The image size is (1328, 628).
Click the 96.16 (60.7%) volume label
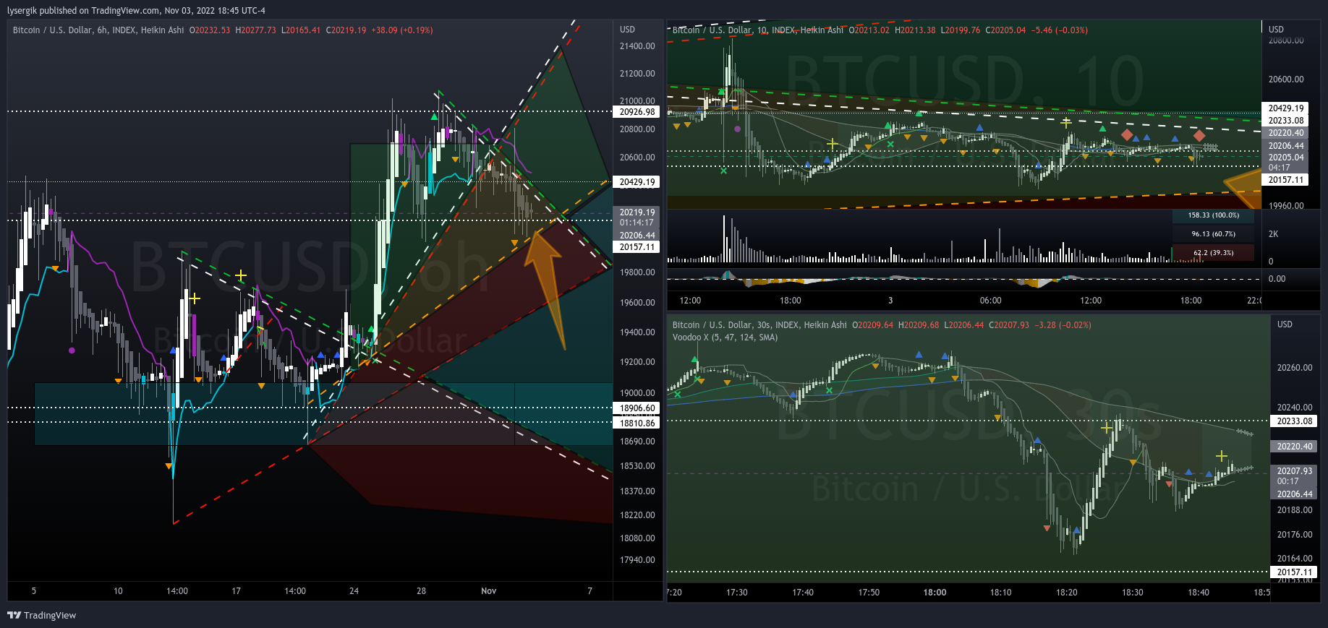[x=1213, y=234]
